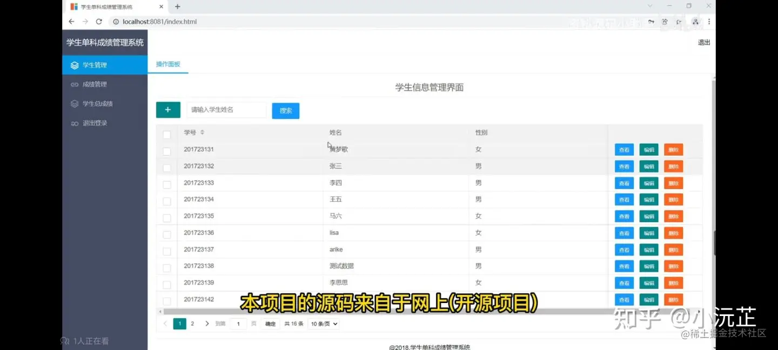This screenshot has height=350, width=778.
Task: Click 编辑 for 测试数据
Action: (649, 266)
